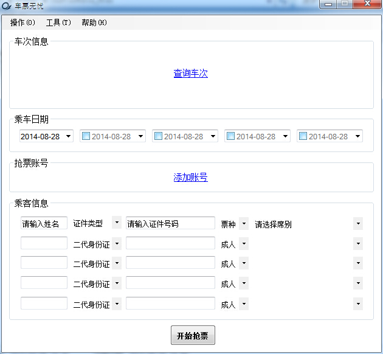Image resolution: width=383 pixels, height=354 pixels.
Task: Open the 帮助(H) menu
Action: click(94, 23)
